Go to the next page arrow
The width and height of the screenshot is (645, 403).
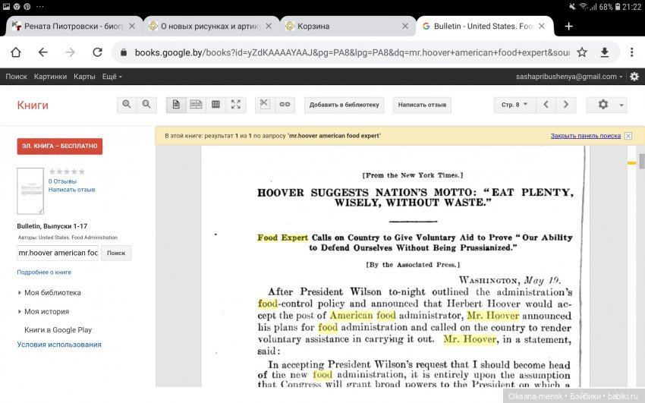pos(566,105)
